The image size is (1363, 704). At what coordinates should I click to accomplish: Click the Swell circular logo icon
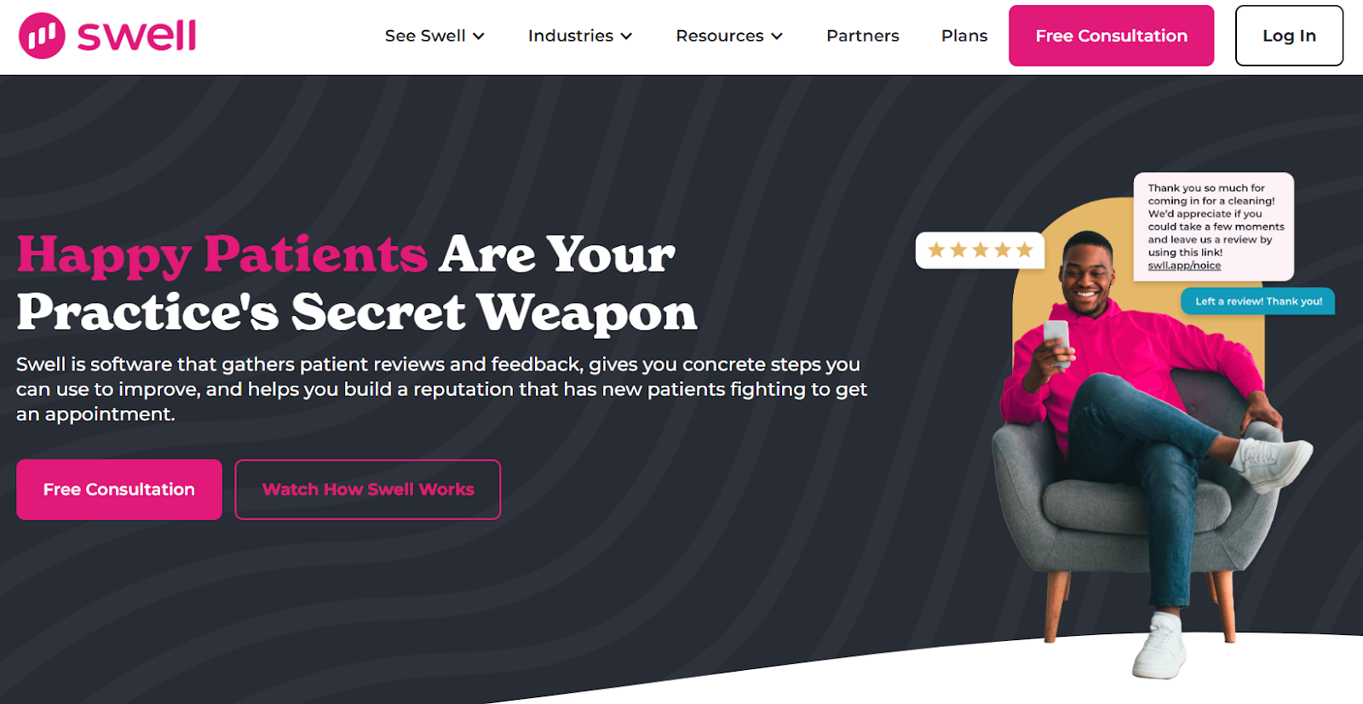click(x=42, y=36)
